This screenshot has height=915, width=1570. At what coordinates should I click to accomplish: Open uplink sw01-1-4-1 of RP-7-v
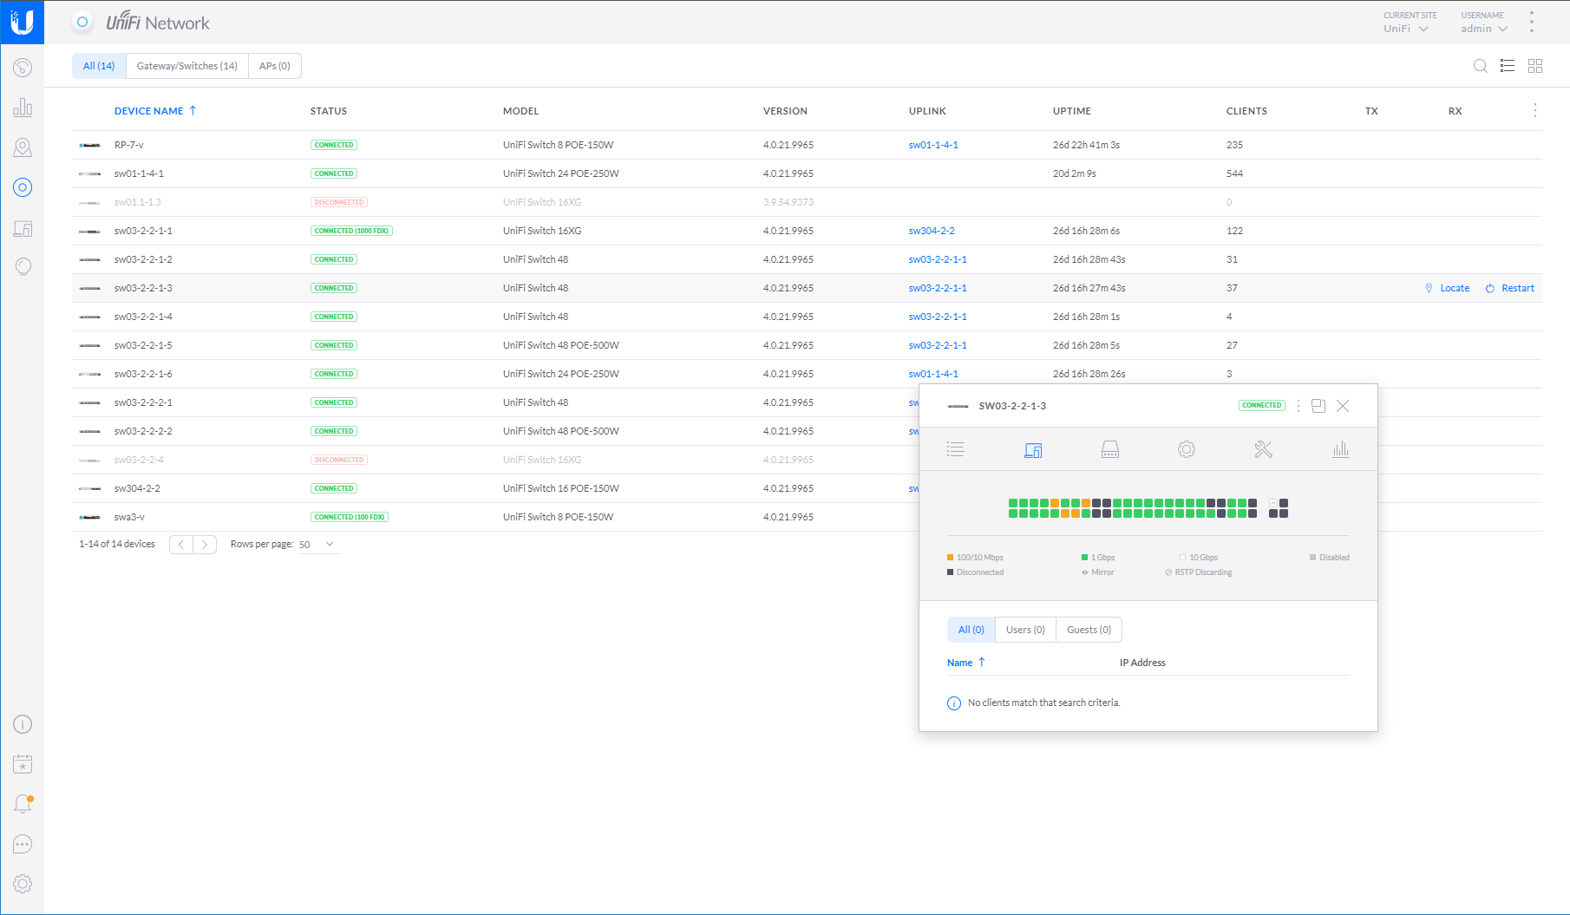pos(933,145)
